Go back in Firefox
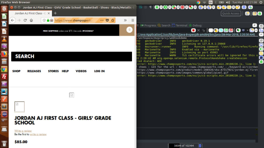 [x=12, y=20]
